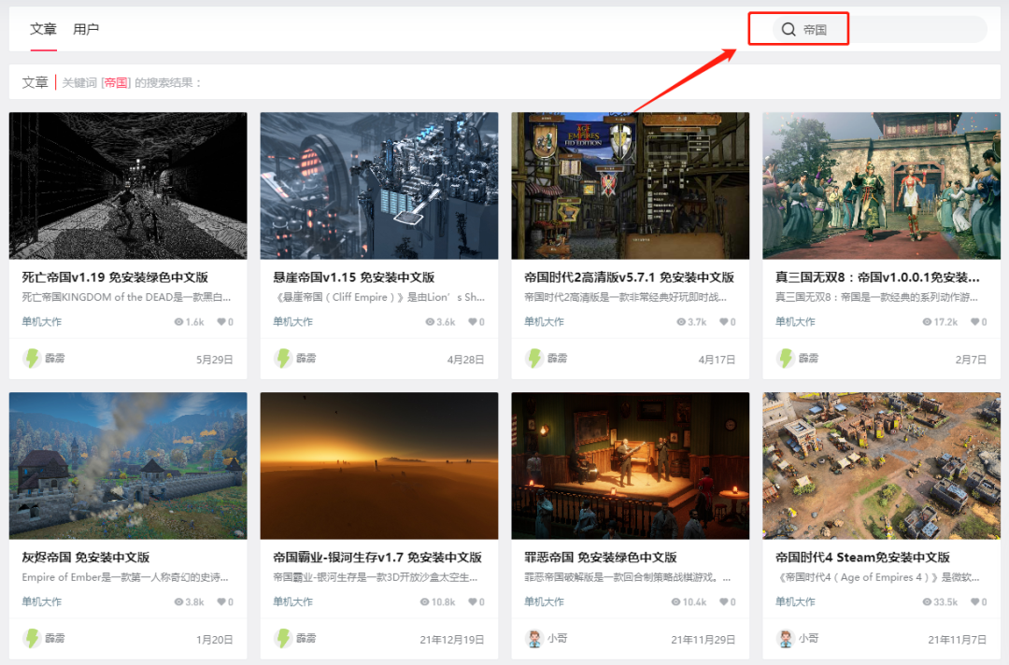Click author name 小哥 on 罪恶帝国 card
This screenshot has height=665, width=1009.
557,638
